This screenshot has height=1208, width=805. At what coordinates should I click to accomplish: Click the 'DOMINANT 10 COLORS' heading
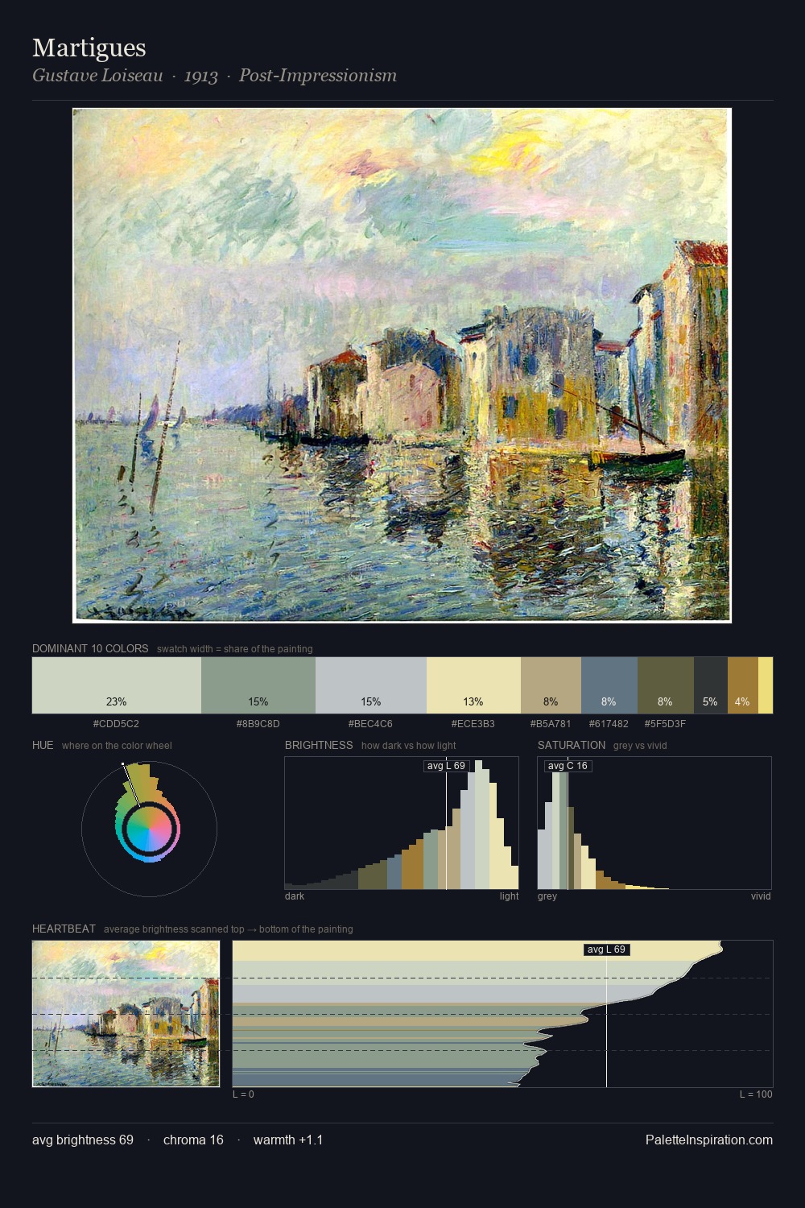[x=90, y=648]
